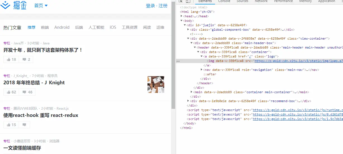Screen dimensions: 343x154
Task: Switch to the Application tab
Action: 327,1
